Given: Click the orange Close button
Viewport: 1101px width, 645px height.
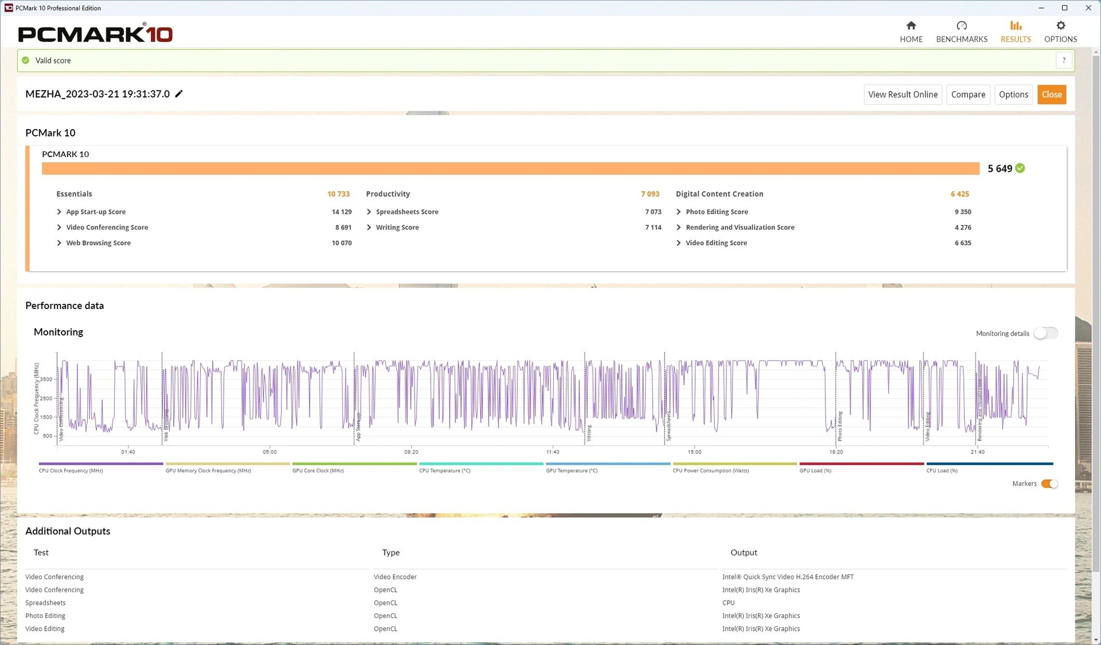Looking at the screenshot, I should point(1052,95).
